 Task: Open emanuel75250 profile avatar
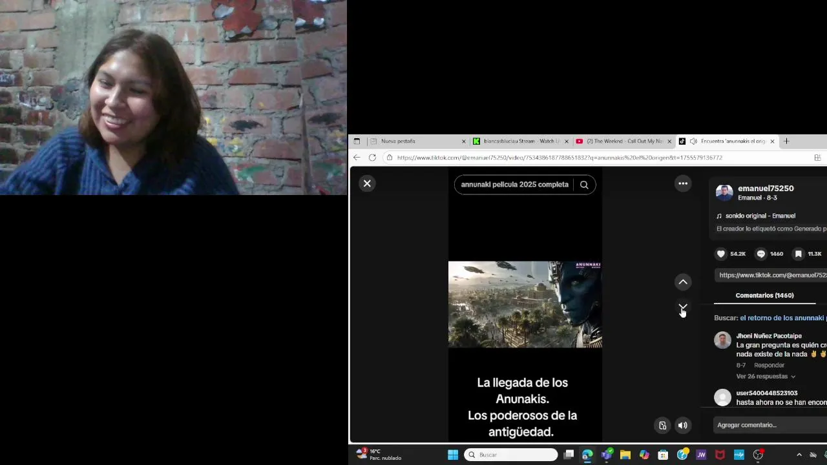click(x=724, y=192)
